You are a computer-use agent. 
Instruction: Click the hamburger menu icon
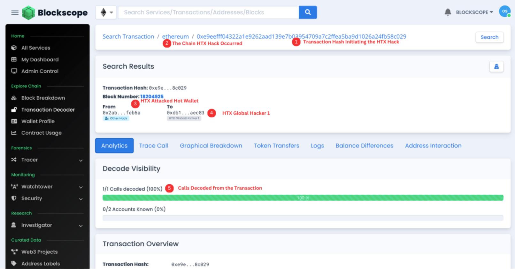point(15,13)
